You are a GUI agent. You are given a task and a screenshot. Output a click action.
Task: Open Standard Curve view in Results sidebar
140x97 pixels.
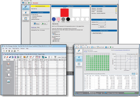pyautogui.click(x=9, y=76)
